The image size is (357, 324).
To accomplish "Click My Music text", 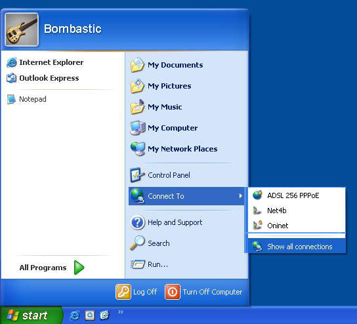I will 165,107.
